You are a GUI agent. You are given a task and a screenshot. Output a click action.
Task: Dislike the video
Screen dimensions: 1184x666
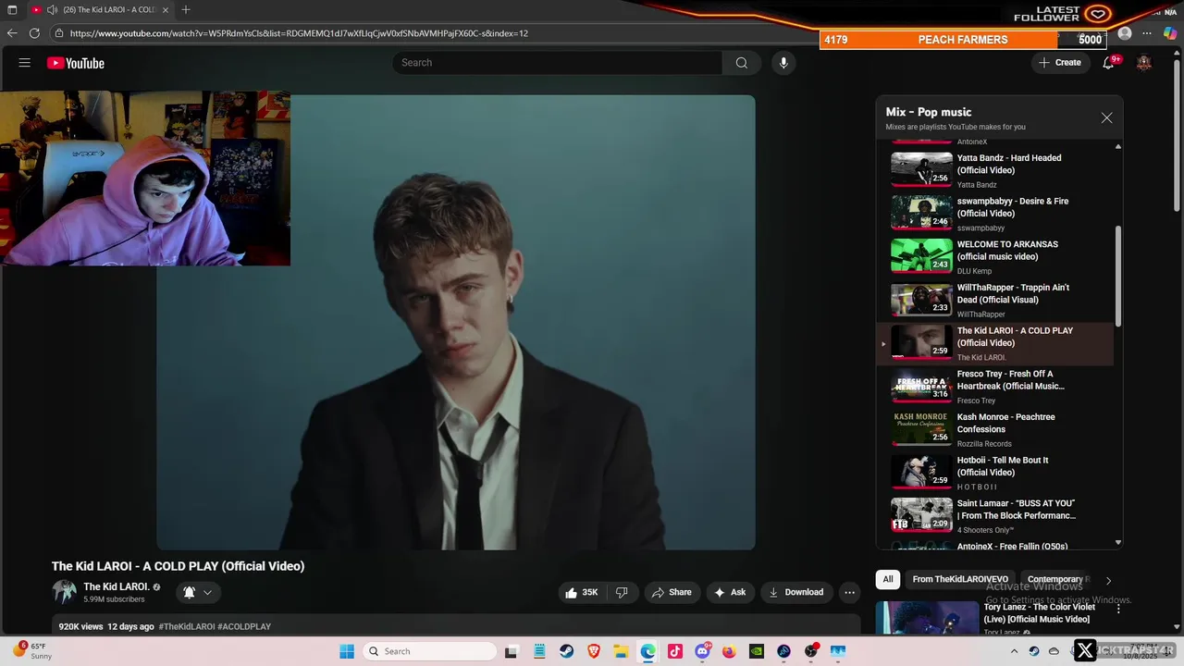tap(622, 592)
